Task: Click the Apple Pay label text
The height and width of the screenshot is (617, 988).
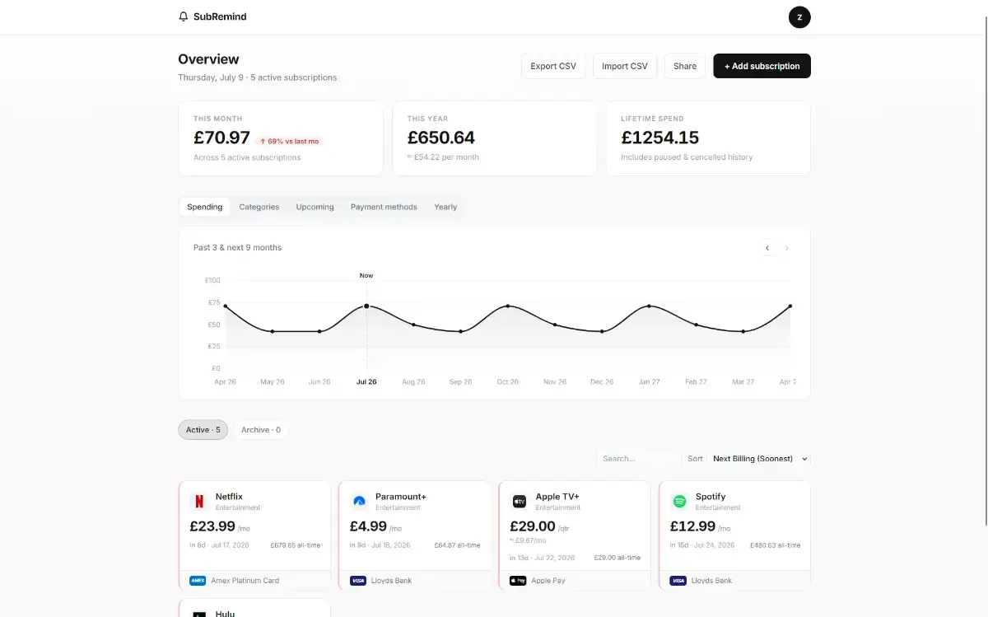Action: coord(548,581)
